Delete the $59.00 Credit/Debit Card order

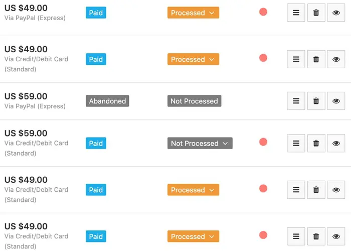click(x=316, y=143)
